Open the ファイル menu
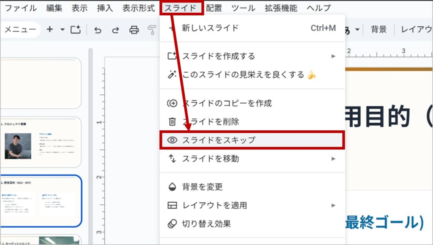 (x=20, y=8)
